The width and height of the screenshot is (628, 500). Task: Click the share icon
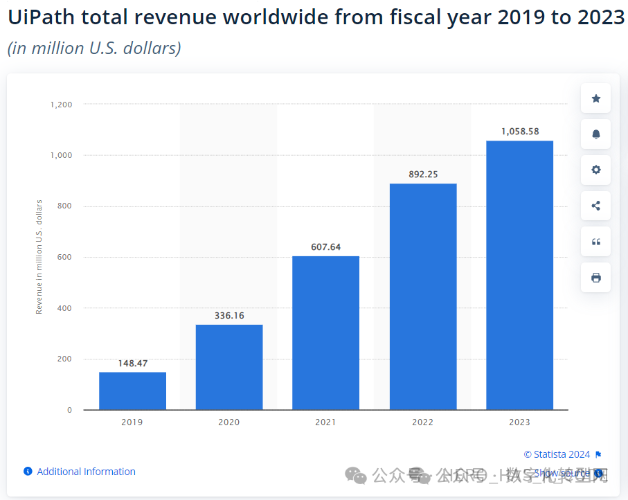pos(595,206)
